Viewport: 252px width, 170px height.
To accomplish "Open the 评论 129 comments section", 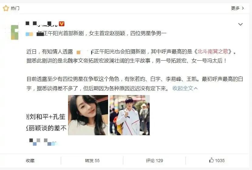I will (155, 161).
